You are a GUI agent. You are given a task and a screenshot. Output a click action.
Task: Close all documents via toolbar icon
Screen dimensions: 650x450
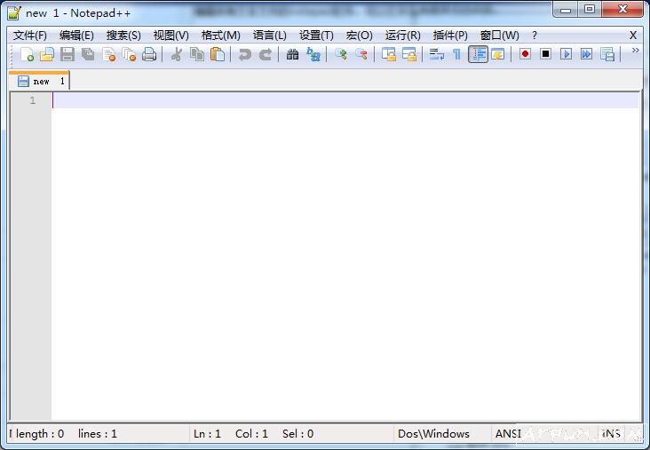129,54
